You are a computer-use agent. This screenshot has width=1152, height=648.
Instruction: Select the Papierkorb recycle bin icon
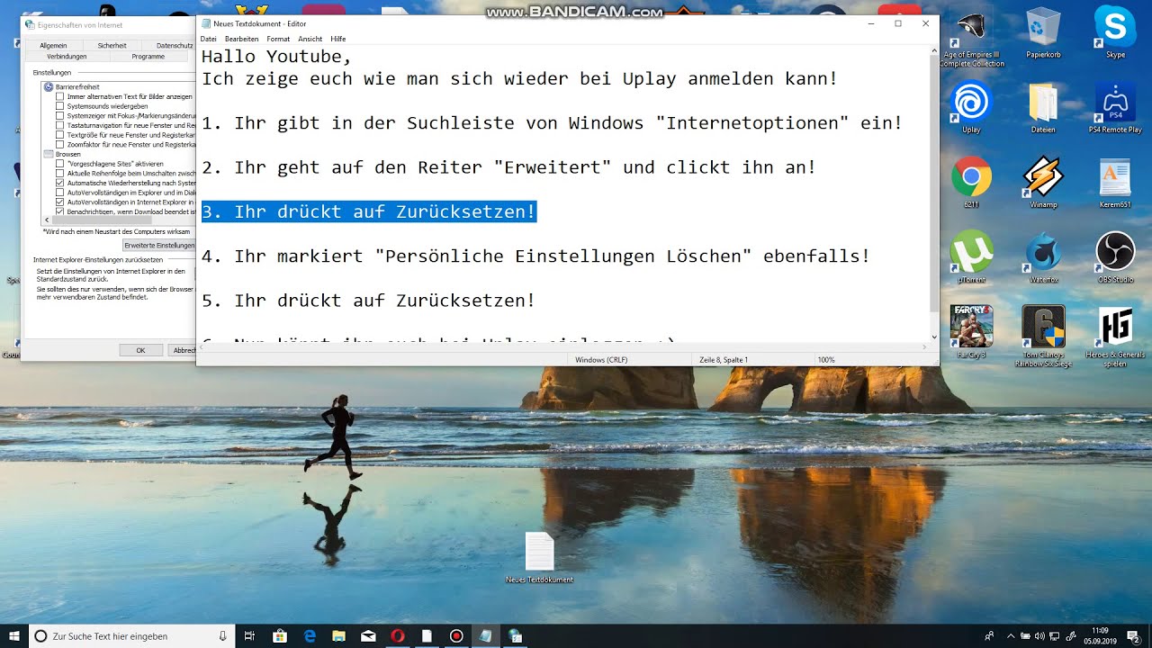pyautogui.click(x=1043, y=31)
